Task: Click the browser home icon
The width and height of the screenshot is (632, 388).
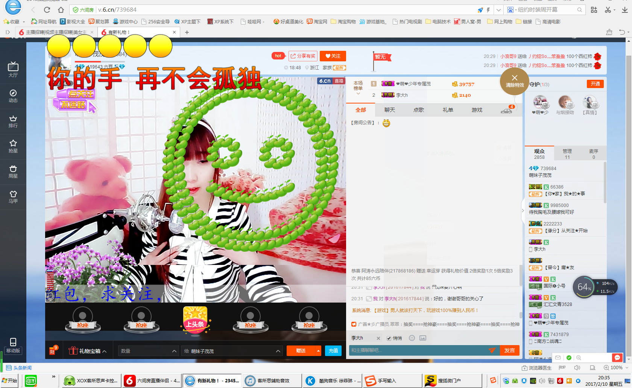Action: [x=61, y=10]
